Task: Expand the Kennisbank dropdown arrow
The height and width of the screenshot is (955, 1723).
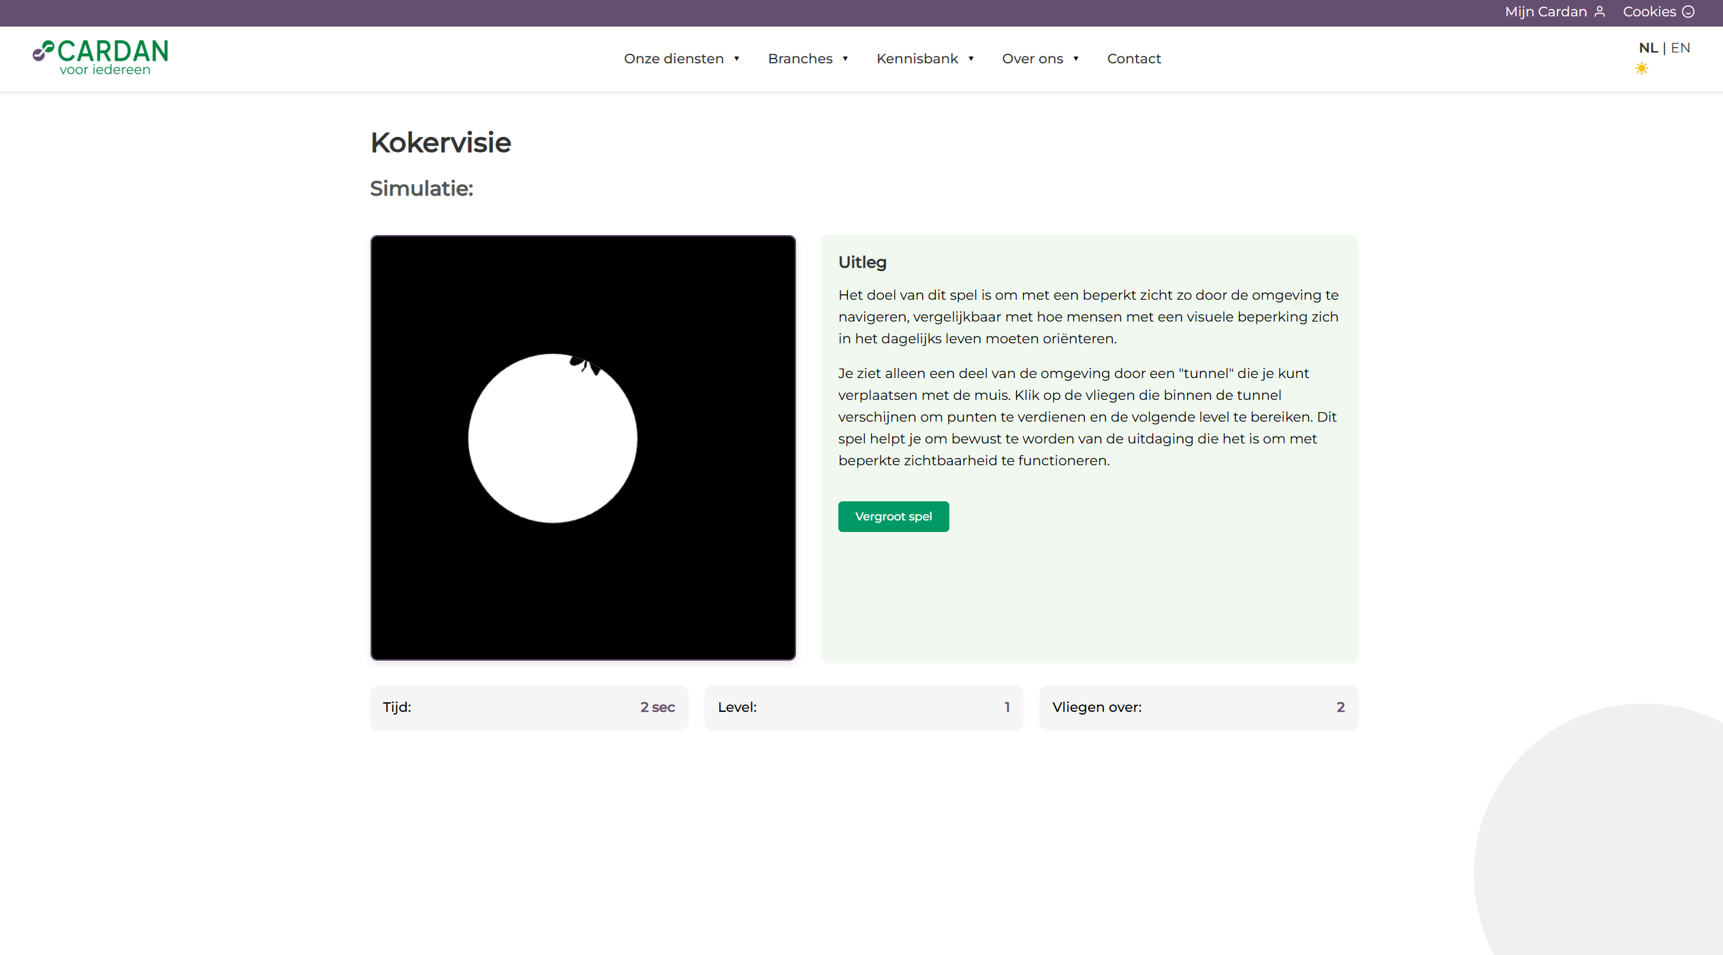Action: pyautogui.click(x=970, y=59)
